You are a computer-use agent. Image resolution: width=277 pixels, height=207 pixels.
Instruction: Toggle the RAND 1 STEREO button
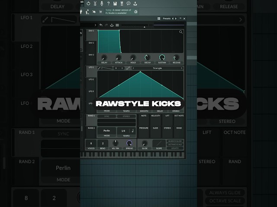(126, 116)
